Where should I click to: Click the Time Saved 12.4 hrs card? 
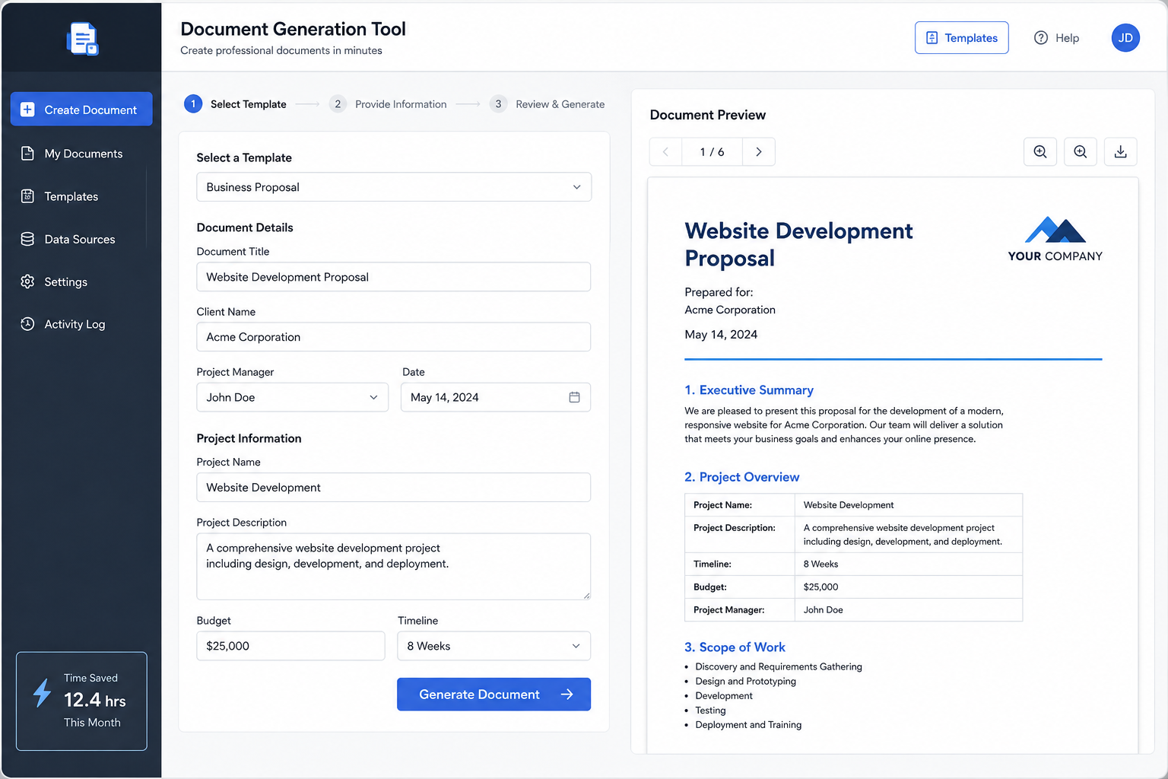pyautogui.click(x=81, y=701)
